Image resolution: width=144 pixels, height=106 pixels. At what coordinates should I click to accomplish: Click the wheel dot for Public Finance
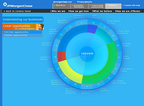coord(119,57)
